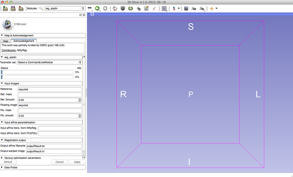Click the Home module icon
Viewport: 293px width, 177px height.
point(115,8)
